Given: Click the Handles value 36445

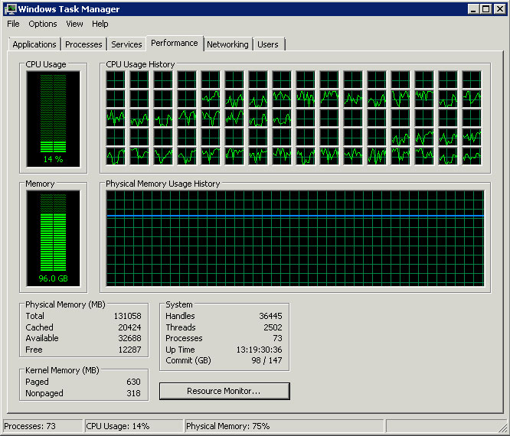Looking at the screenshot, I should 270,316.
